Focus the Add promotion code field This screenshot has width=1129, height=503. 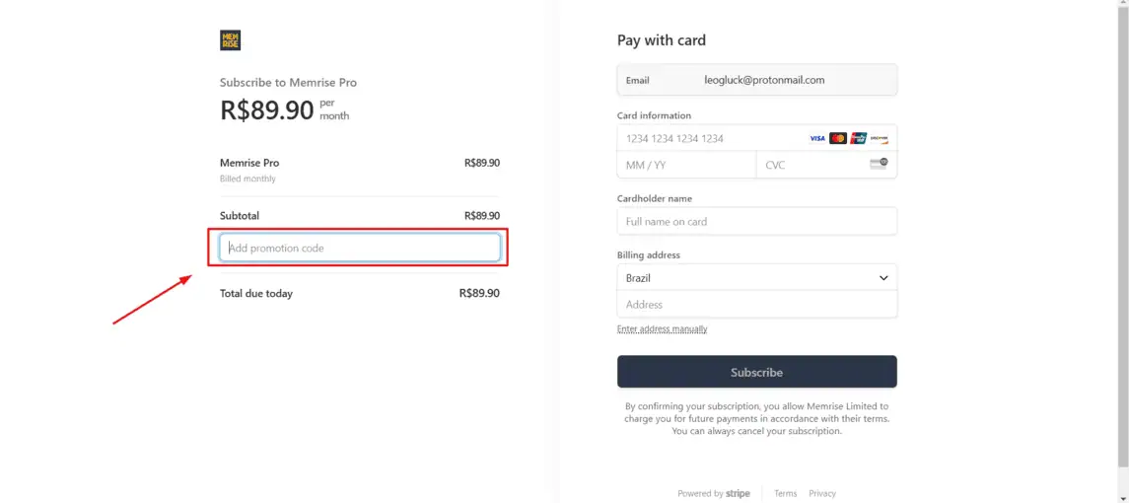(360, 248)
